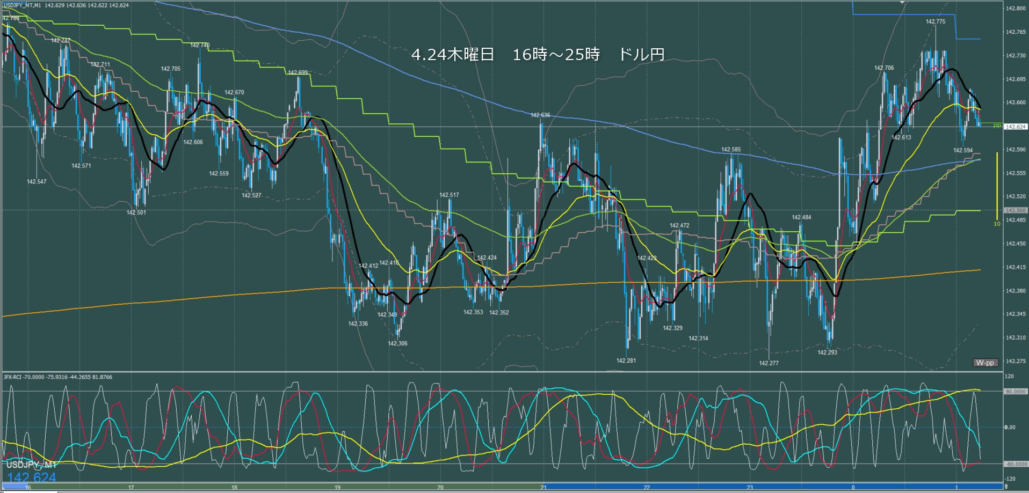
Task: Select the 142.277 low price label
Action: 769,363
